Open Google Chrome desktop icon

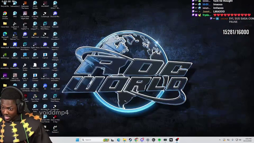click(x=5, y=15)
